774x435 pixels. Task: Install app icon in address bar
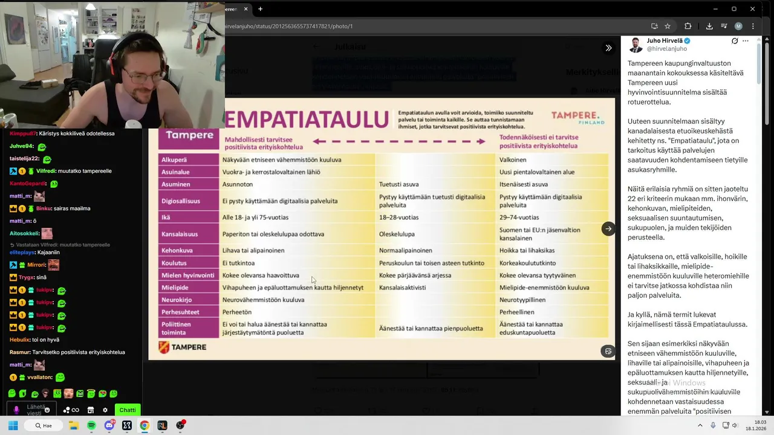tap(654, 26)
